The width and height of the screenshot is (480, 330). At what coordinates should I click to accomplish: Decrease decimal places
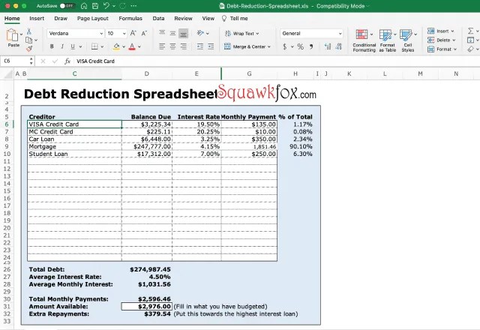click(x=338, y=46)
